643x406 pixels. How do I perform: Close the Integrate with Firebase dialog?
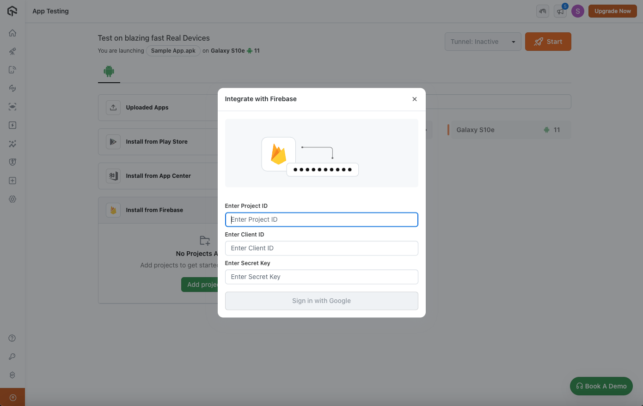pos(414,99)
